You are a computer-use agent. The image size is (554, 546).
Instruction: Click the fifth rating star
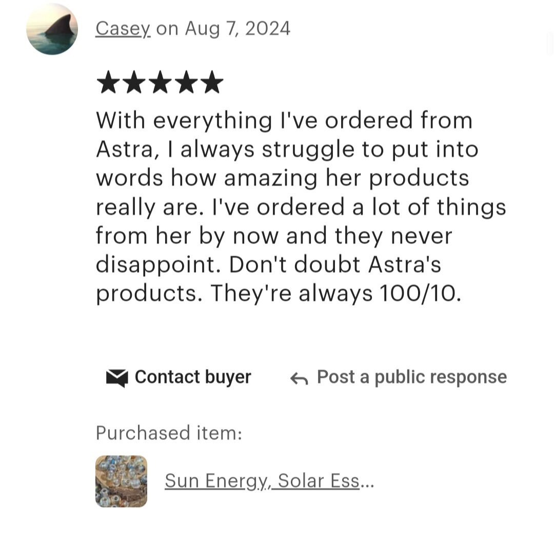tap(212, 82)
